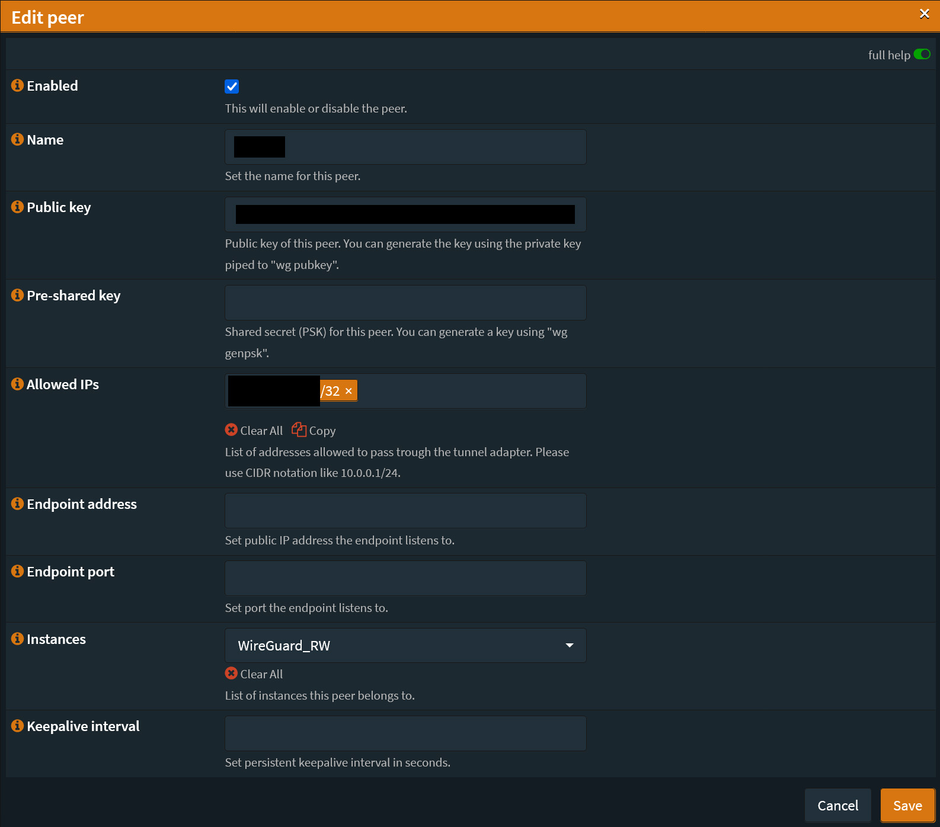Clear All under Allowed IPs
The height and width of the screenshot is (827, 940).
pyautogui.click(x=254, y=431)
